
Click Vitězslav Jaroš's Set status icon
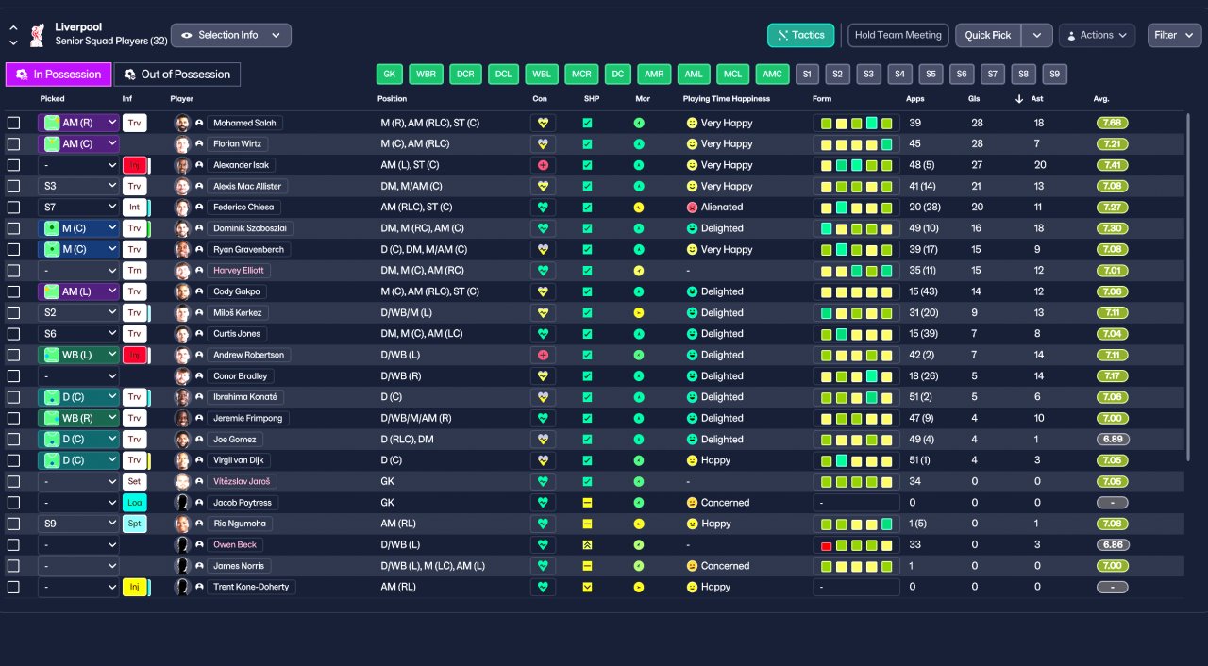(134, 481)
